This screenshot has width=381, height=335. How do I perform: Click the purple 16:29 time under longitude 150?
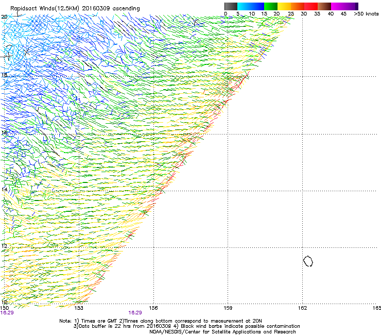click(7, 313)
